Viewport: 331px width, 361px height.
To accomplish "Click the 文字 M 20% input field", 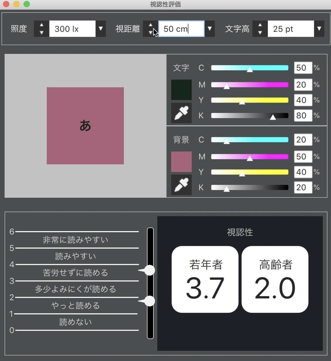I will click(303, 85).
